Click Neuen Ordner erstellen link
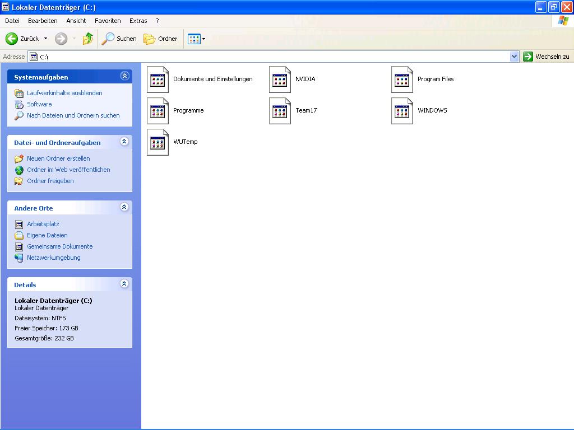This screenshot has height=430, width=574. coord(58,158)
